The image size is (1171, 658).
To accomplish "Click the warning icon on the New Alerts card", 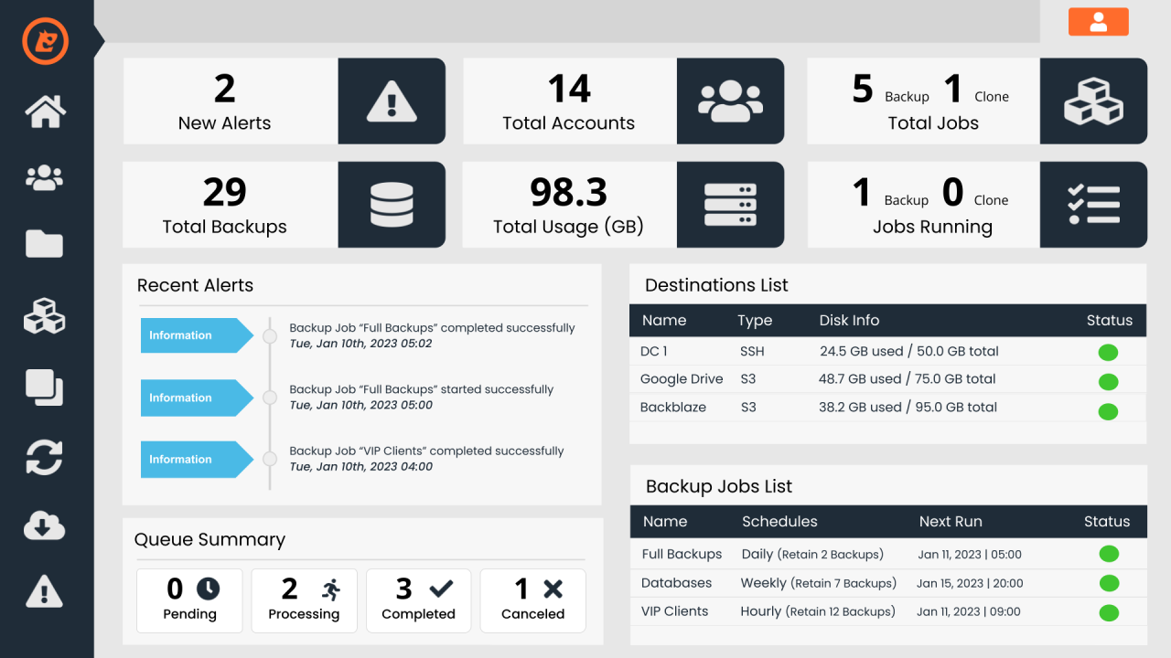I will [392, 101].
